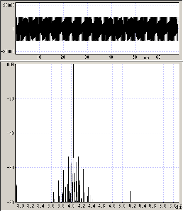Screen dimensions: 183x211
Task: Click the 3.4 kHz frequency label
Action: pyautogui.click(x=41, y=206)
